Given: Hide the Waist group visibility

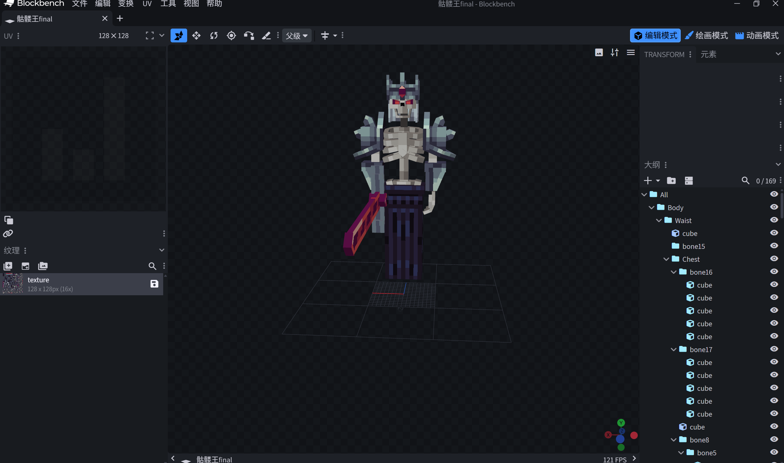Looking at the screenshot, I should (x=774, y=220).
